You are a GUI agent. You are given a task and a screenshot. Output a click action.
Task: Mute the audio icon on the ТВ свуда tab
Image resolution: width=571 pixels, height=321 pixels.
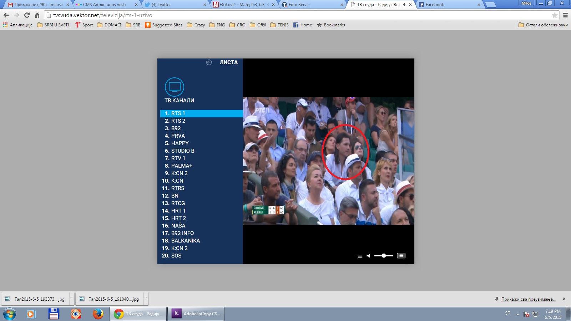point(404,5)
